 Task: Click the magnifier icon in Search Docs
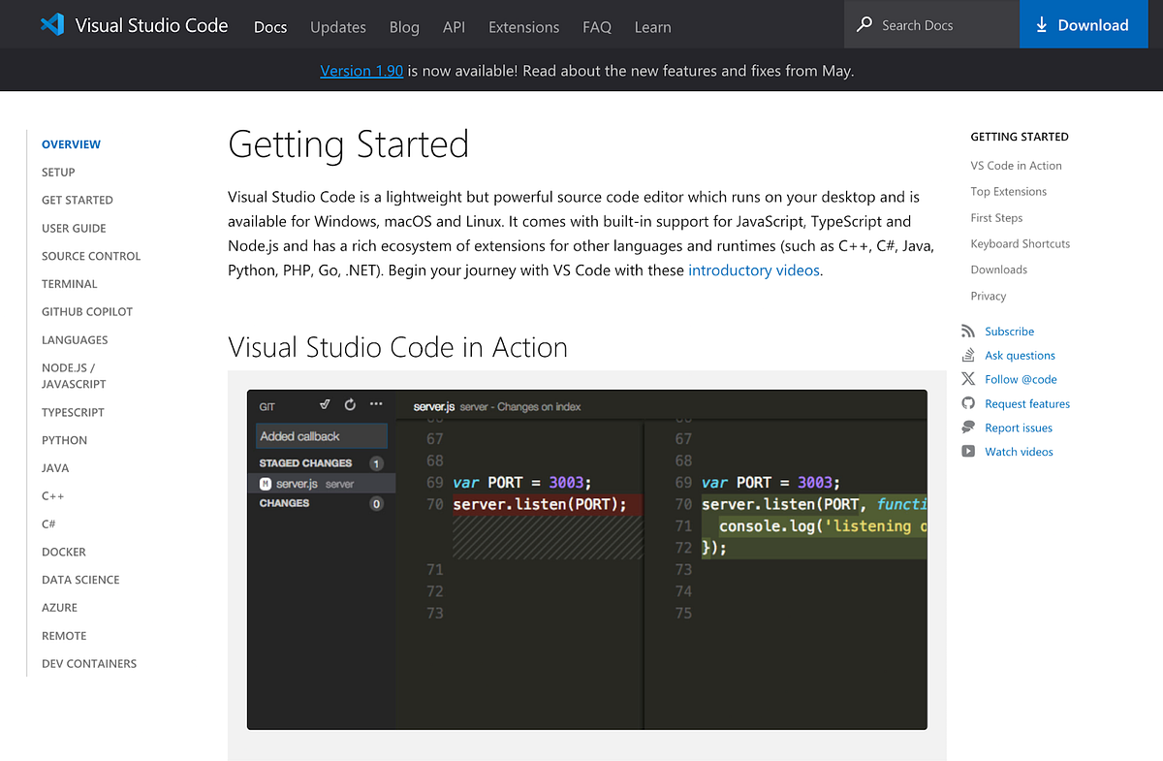pos(863,24)
